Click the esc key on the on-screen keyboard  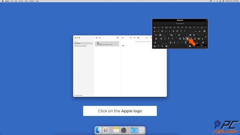pyautogui.click(x=154, y=27)
